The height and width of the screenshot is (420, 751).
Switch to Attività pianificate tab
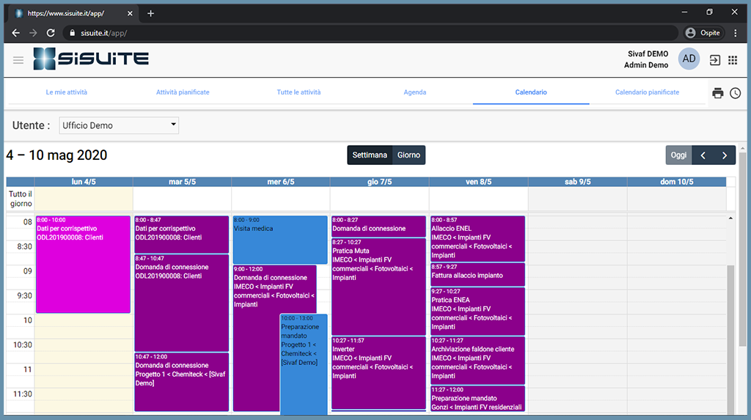[x=183, y=92]
